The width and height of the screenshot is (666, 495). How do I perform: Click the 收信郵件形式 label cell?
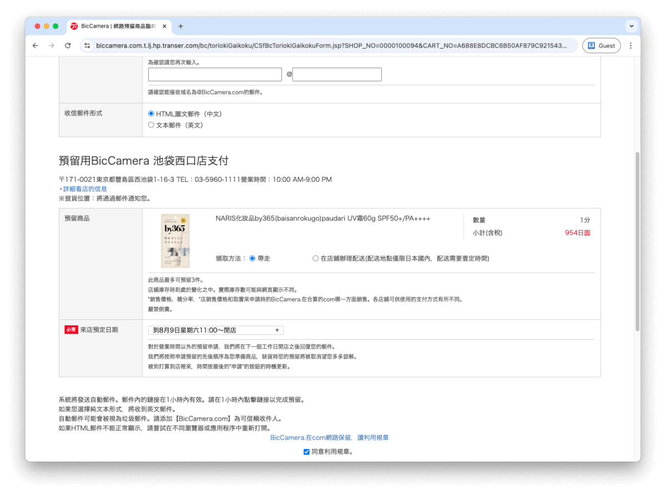point(100,120)
